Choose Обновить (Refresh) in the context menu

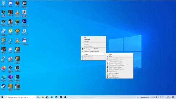[x=94, y=42]
